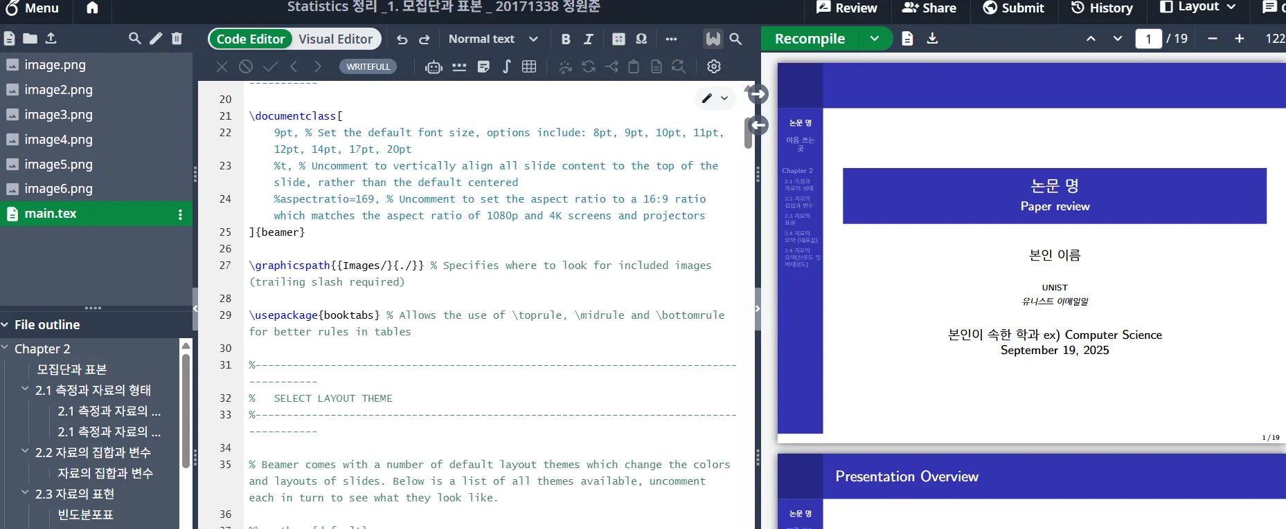Screen dimensions: 1286x529
Task: Redo the last edit
Action: pyautogui.click(x=425, y=39)
